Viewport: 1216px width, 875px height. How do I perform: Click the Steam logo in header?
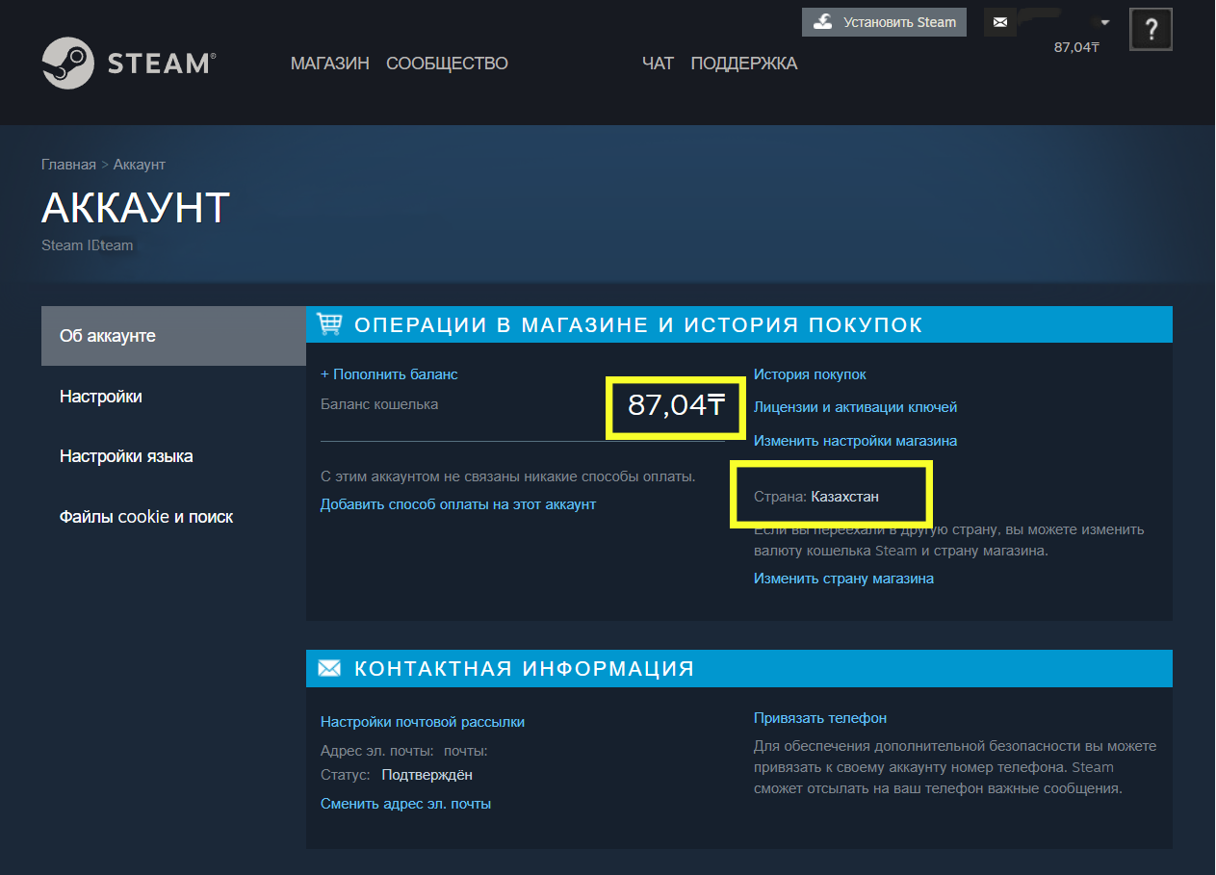point(129,64)
